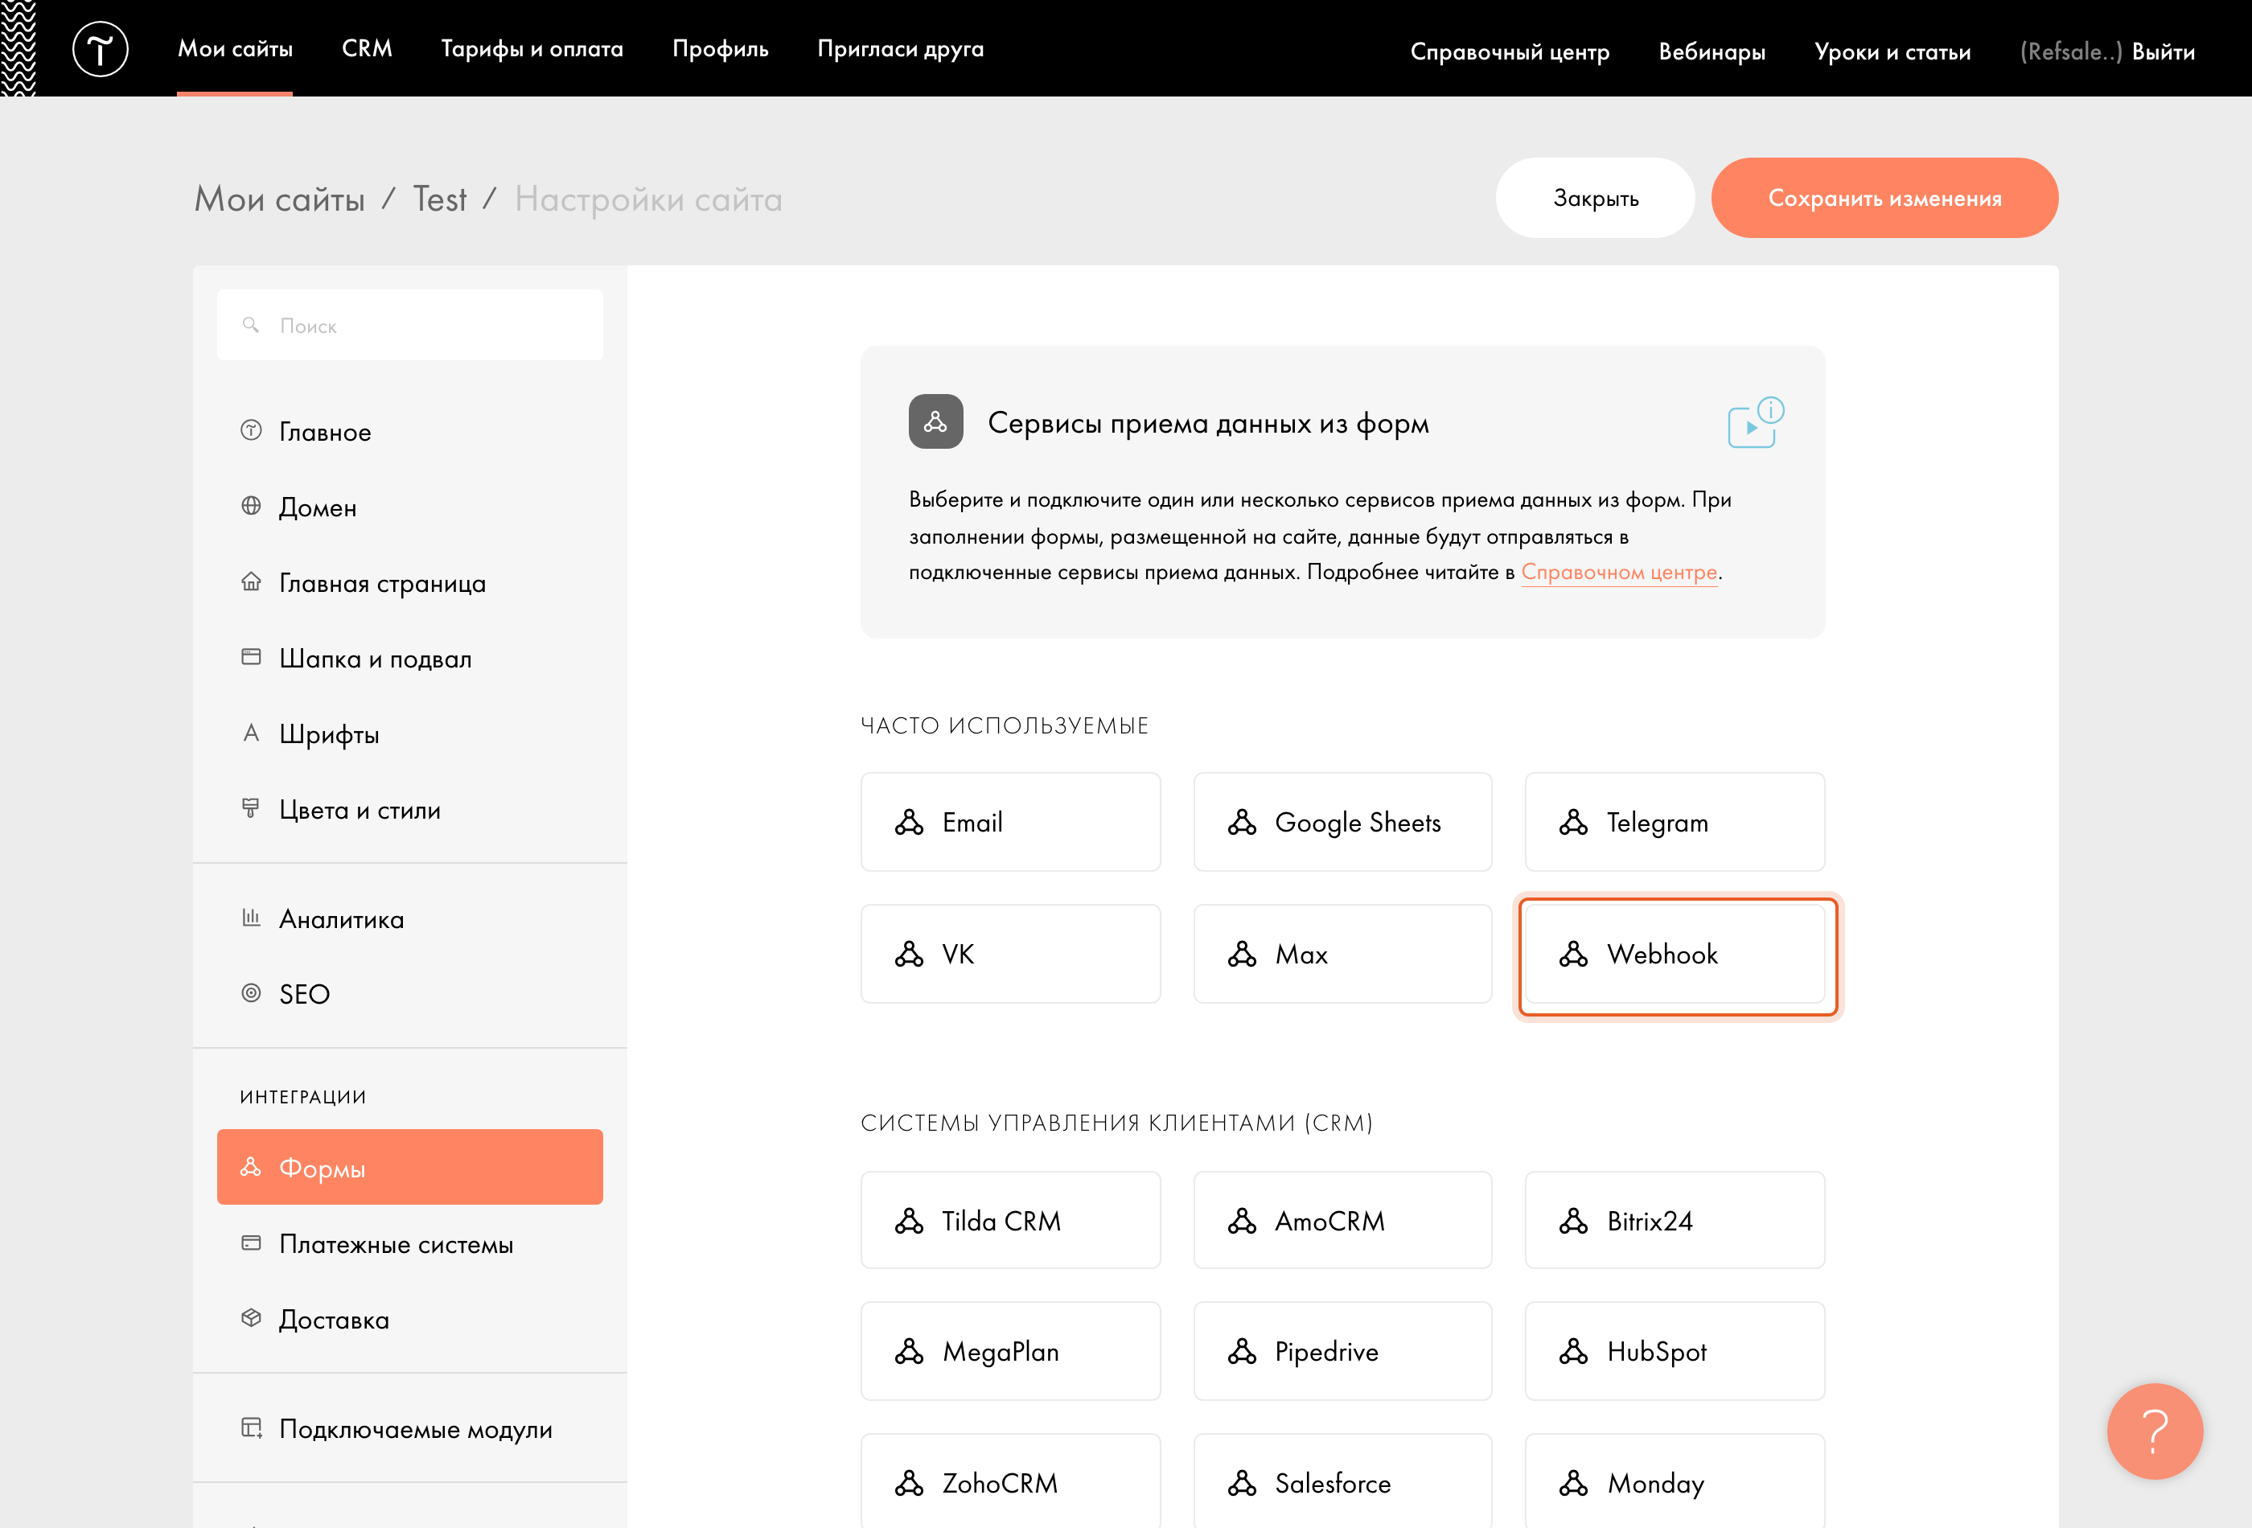Click the icon on Google Sheets card
The height and width of the screenshot is (1528, 2252).
pyautogui.click(x=1241, y=823)
